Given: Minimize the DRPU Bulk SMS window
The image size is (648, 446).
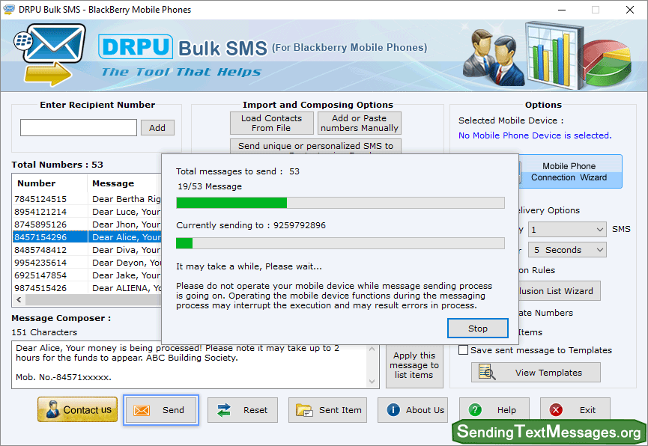Looking at the screenshot, I should pyautogui.click(x=562, y=10).
